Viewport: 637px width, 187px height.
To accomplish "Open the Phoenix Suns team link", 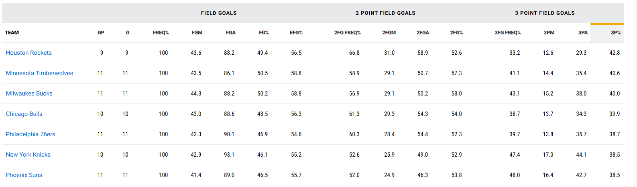I will pos(24,175).
